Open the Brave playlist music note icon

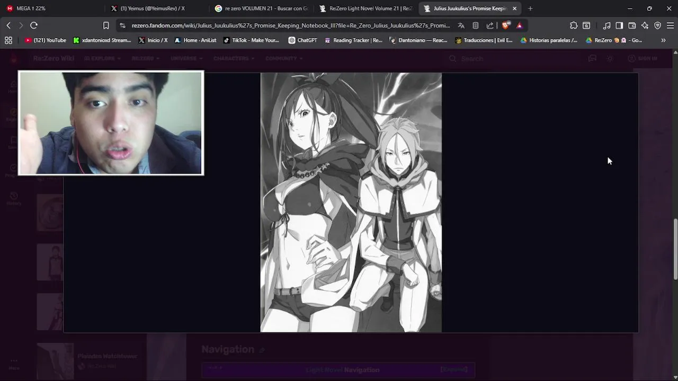pos(607,25)
